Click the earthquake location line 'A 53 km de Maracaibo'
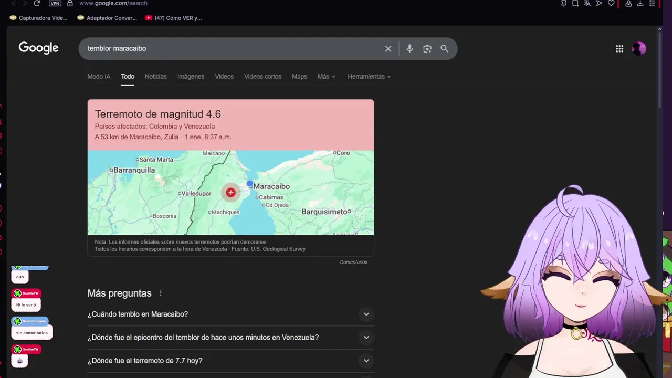The height and width of the screenshot is (378, 672). coord(163,137)
